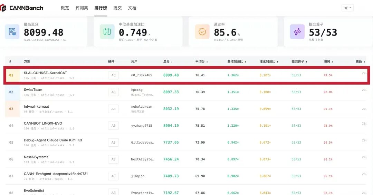Click A3 badge in CANNBOT LINGXI-EVO row
The width and height of the screenshot is (373, 195).
[114, 126]
